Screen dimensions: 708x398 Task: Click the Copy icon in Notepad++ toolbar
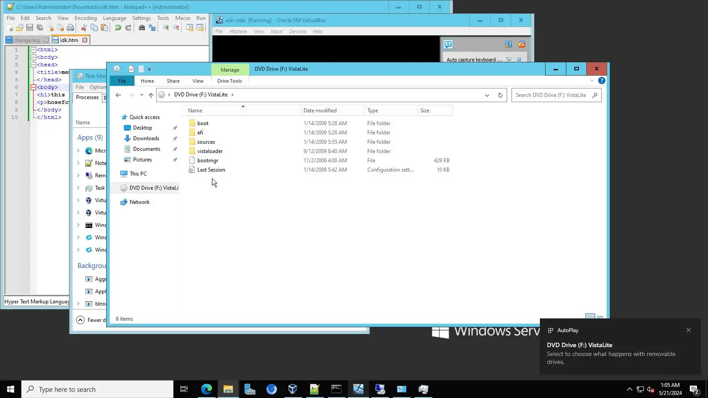click(94, 28)
